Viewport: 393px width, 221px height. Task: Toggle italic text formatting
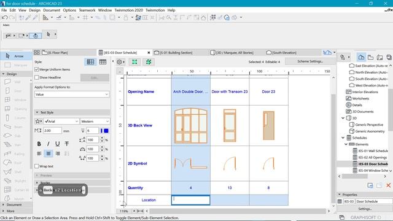48,144
